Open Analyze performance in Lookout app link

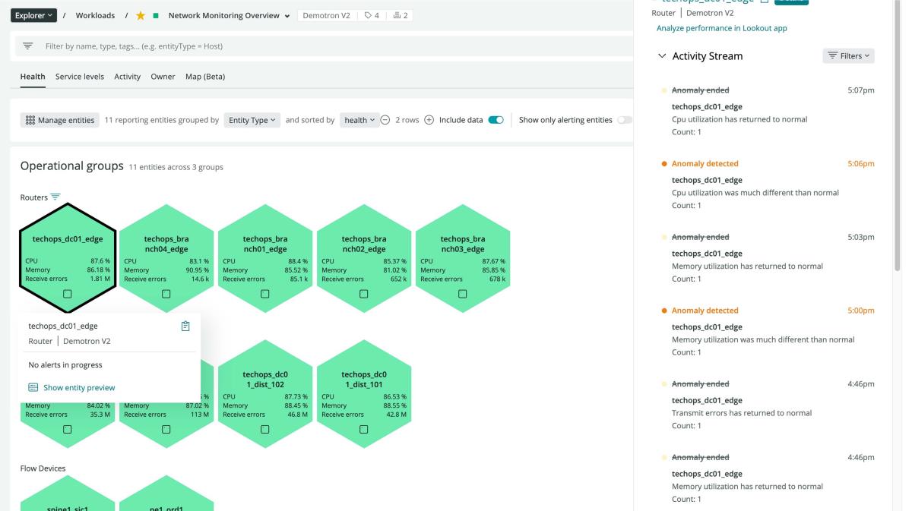point(721,28)
